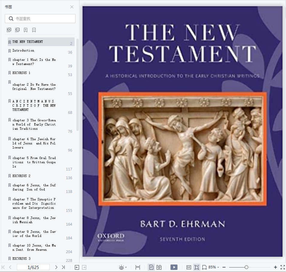Click the book cover page
This screenshot has height=272, width=286.
(182, 131)
